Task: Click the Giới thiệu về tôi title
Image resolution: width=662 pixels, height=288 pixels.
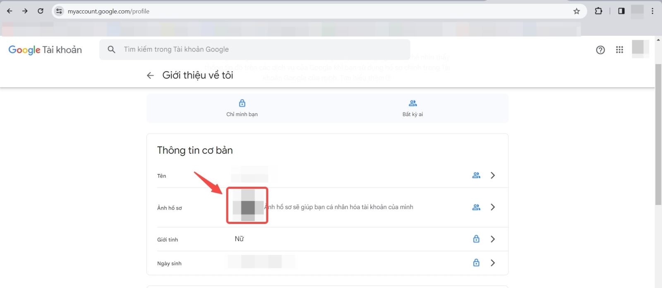Action: [x=198, y=75]
